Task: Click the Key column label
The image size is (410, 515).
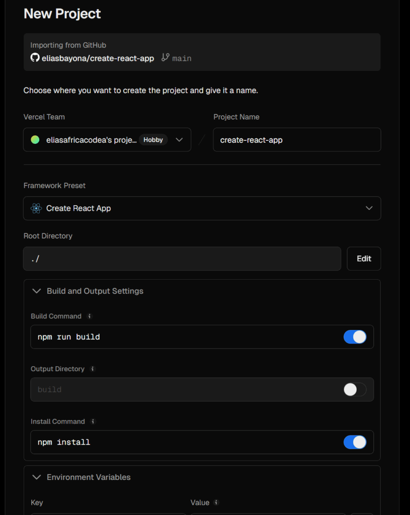Action: click(37, 502)
